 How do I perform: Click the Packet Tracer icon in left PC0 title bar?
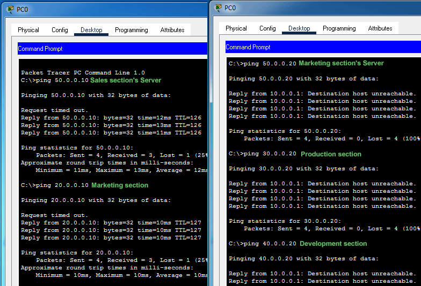pos(10,10)
